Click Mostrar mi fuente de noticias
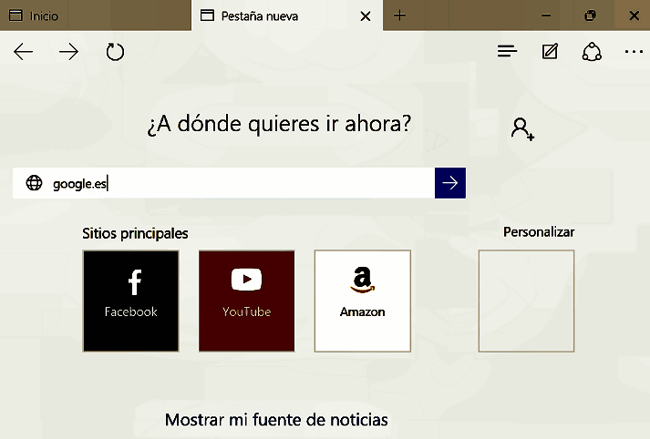The width and height of the screenshot is (650, 439). point(276,420)
